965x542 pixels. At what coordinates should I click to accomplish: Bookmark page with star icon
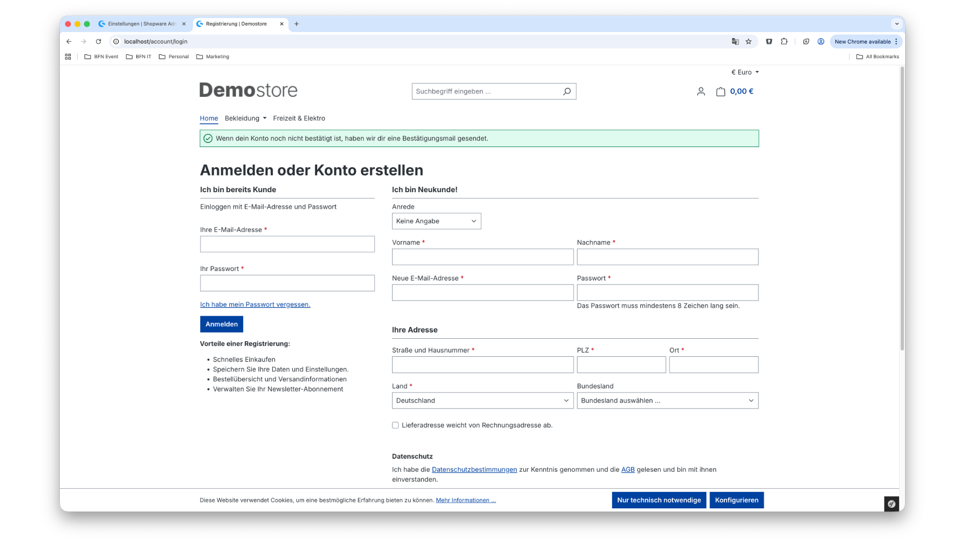(x=748, y=42)
